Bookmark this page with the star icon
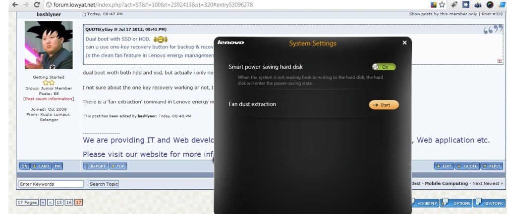 [x=442, y=4]
